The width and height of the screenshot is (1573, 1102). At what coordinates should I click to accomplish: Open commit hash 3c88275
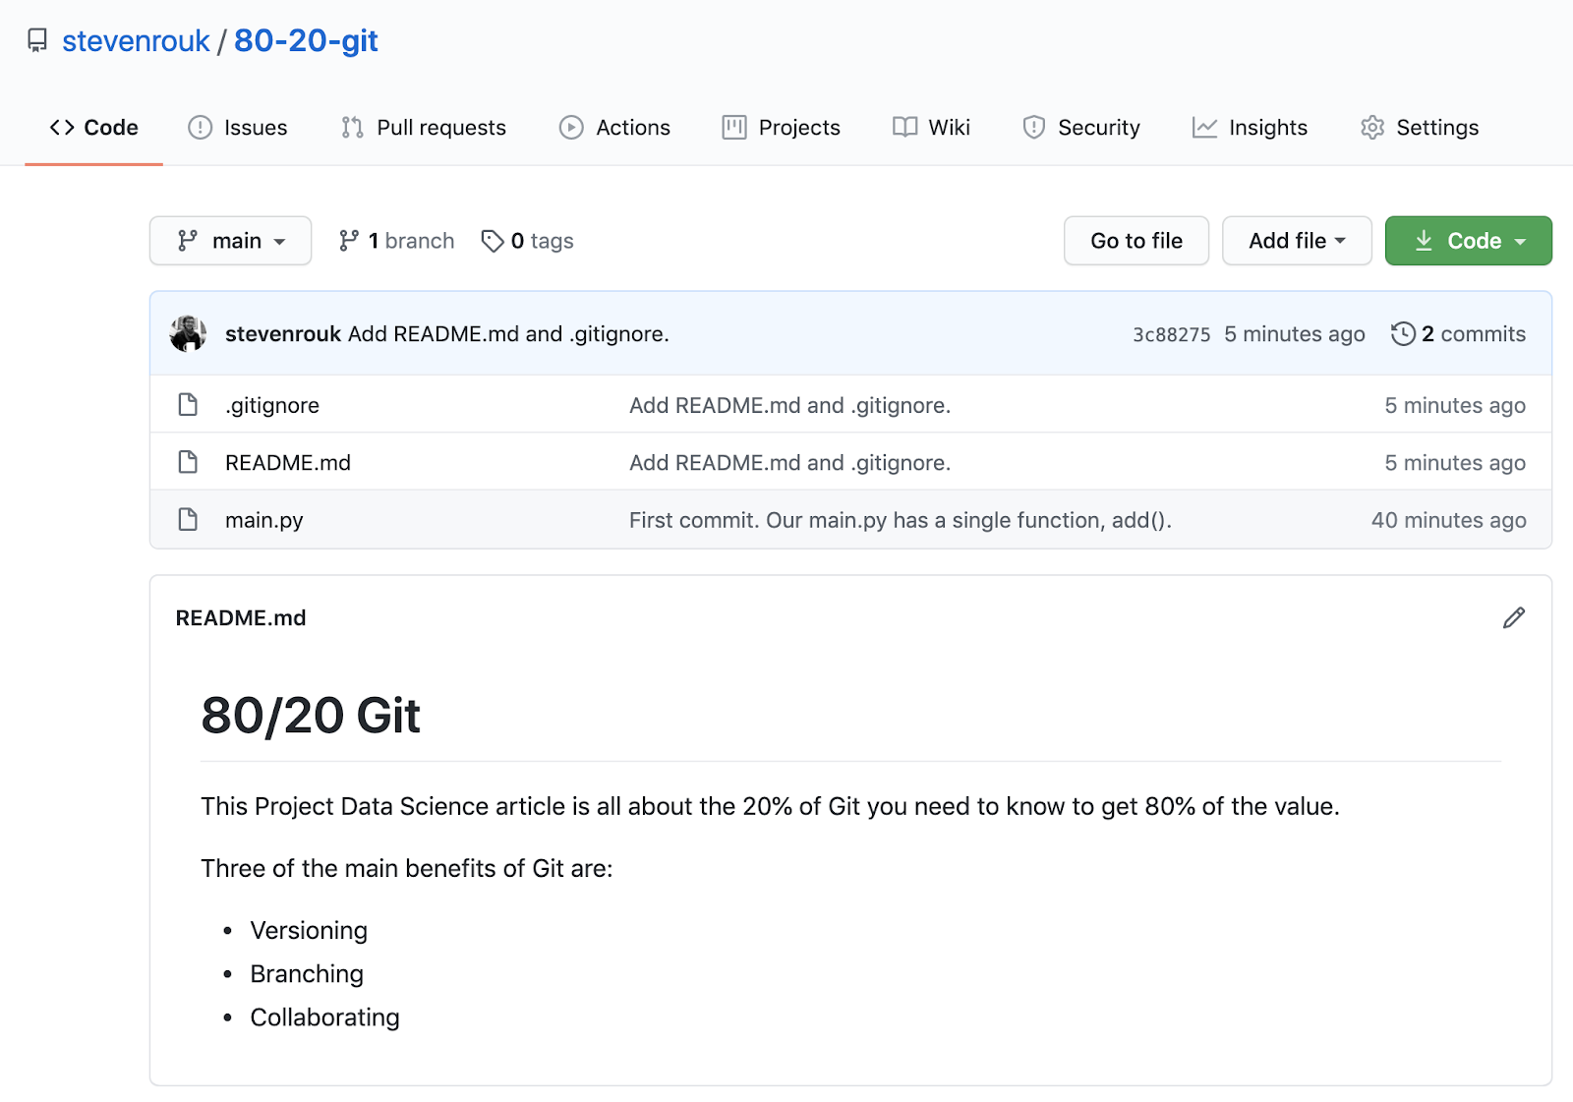click(1172, 335)
